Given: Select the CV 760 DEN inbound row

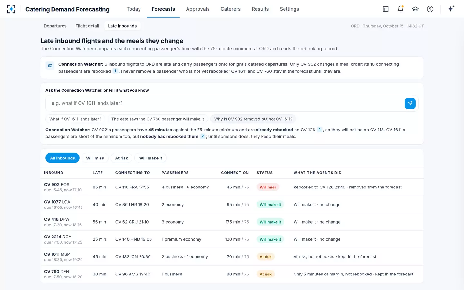Looking at the screenshot, I should [x=232, y=274].
